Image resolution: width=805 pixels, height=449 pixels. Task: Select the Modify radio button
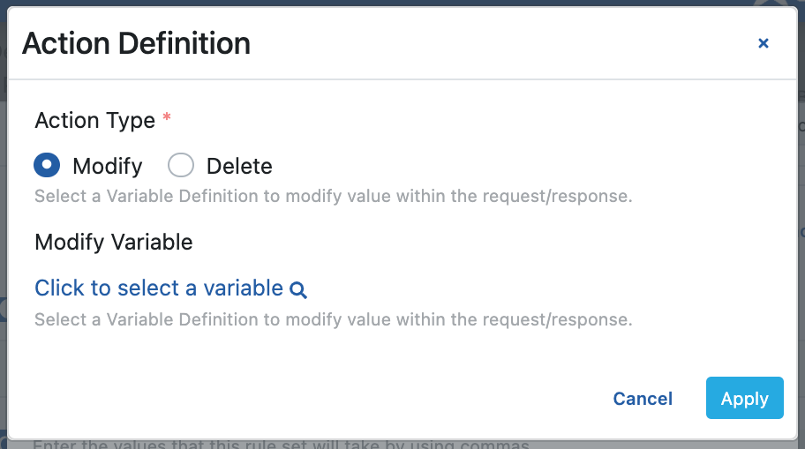[48, 165]
